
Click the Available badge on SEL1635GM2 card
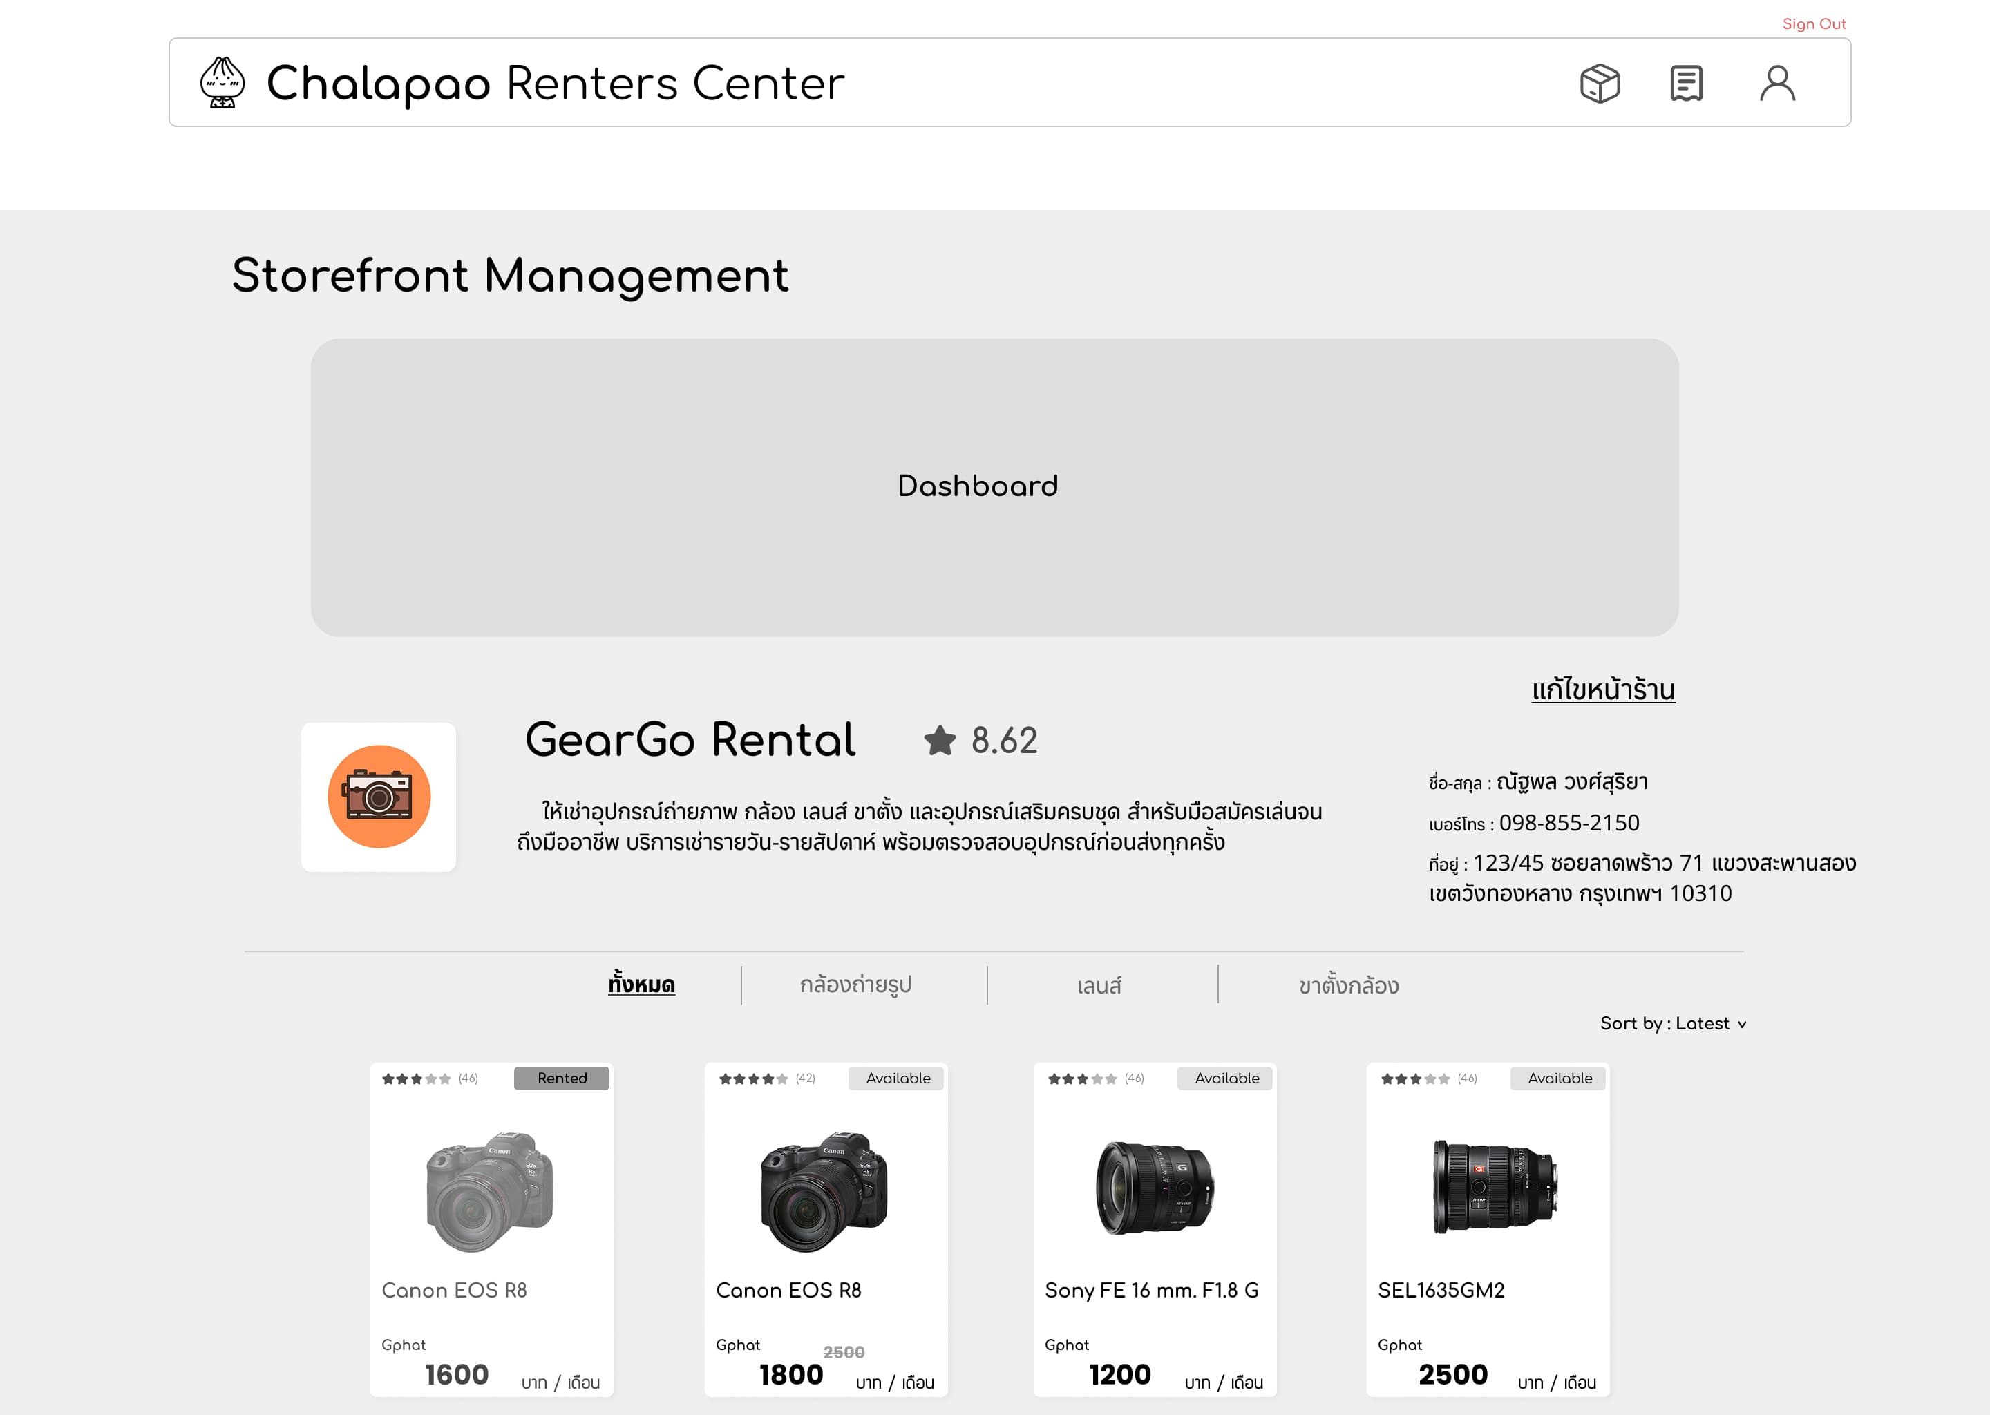coord(1559,1078)
